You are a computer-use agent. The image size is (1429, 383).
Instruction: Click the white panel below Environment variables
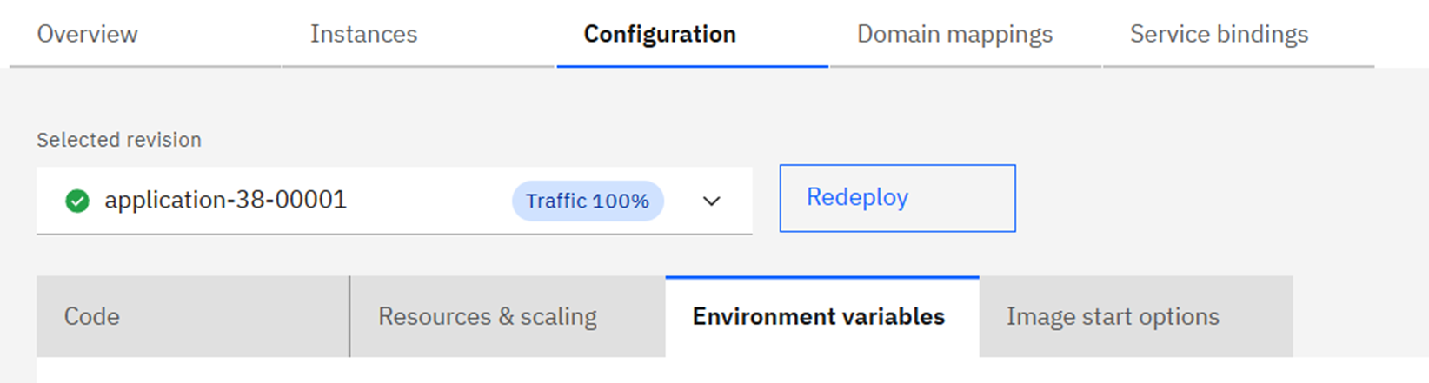point(695,372)
